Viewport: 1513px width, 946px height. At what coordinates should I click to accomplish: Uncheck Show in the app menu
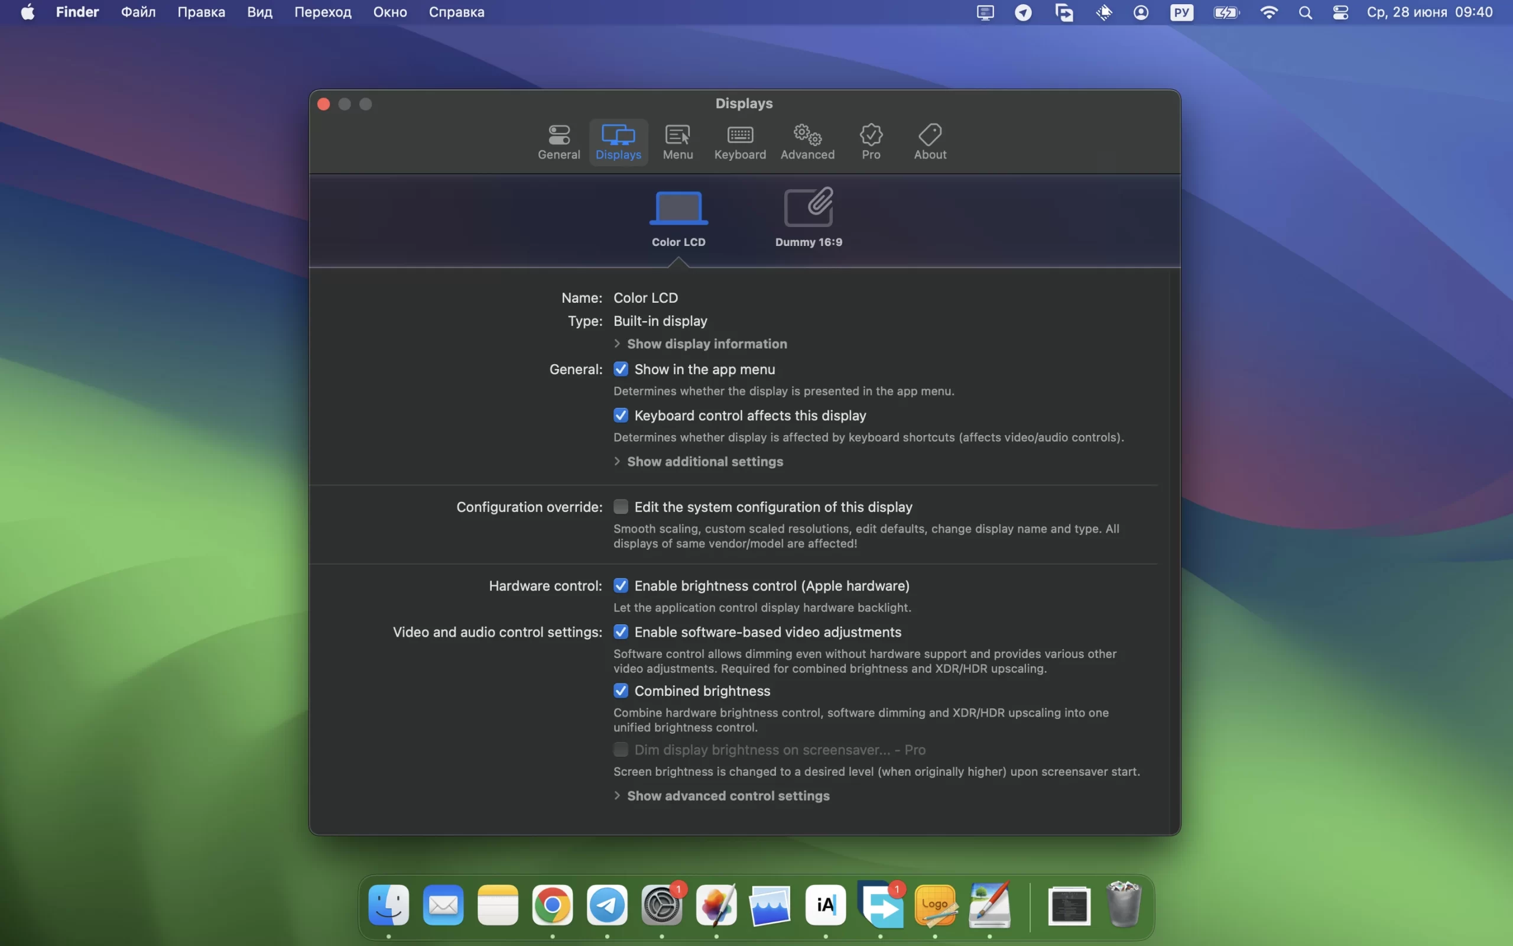click(620, 369)
